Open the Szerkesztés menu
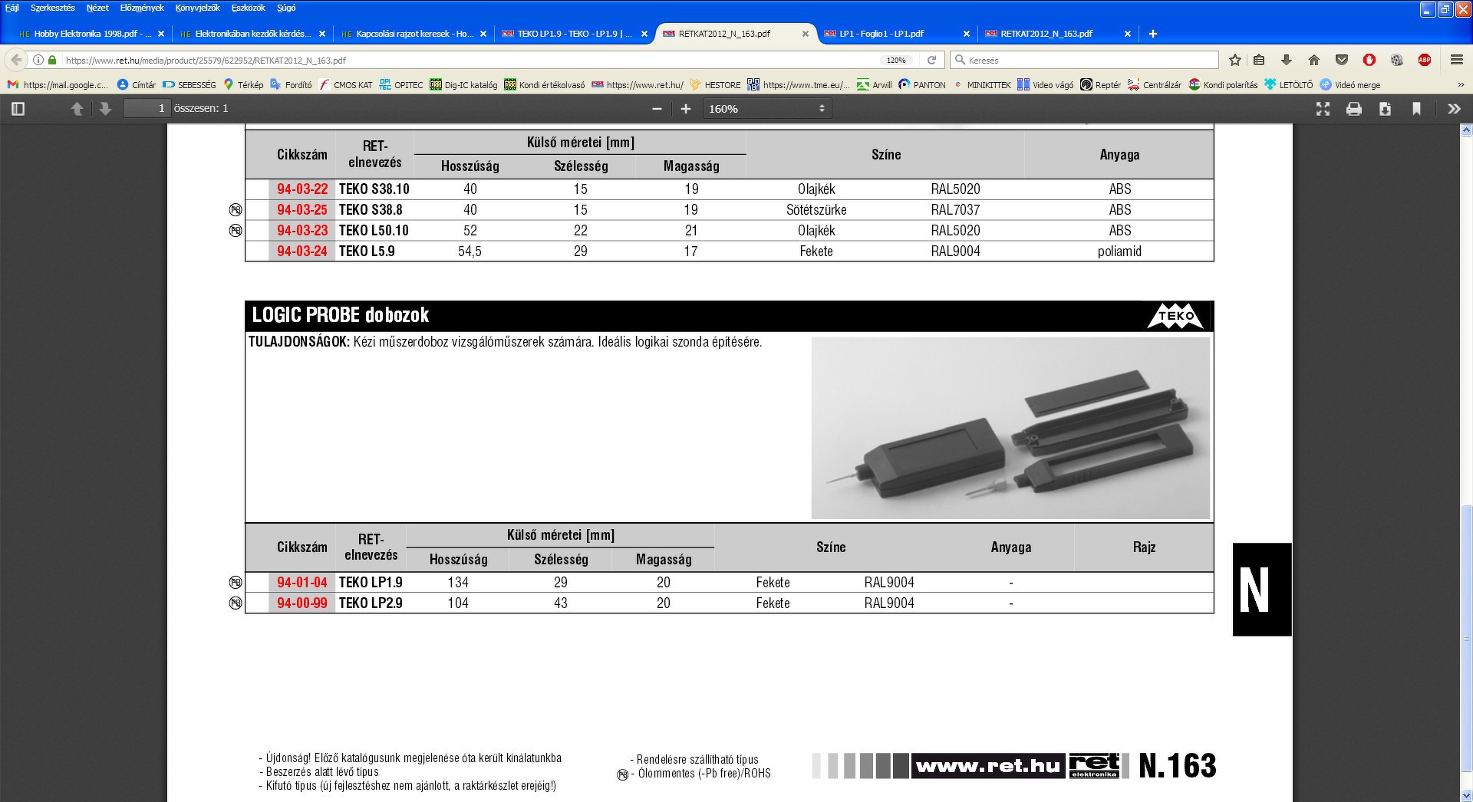The height and width of the screenshot is (802, 1473). [53, 8]
